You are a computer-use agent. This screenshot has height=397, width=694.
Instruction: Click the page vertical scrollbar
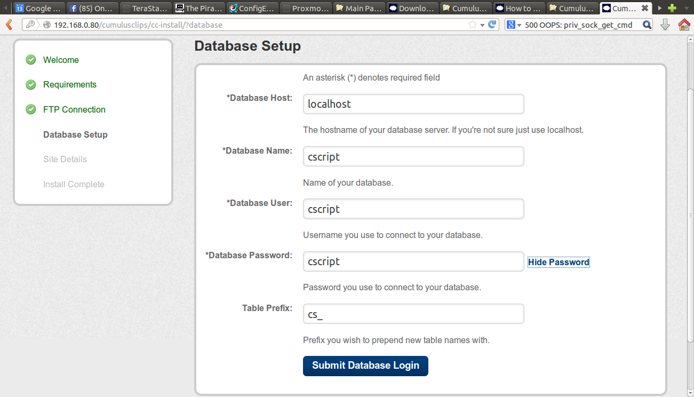[x=690, y=213]
